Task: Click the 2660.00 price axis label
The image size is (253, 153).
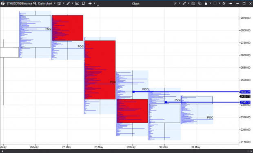Action: point(245,55)
